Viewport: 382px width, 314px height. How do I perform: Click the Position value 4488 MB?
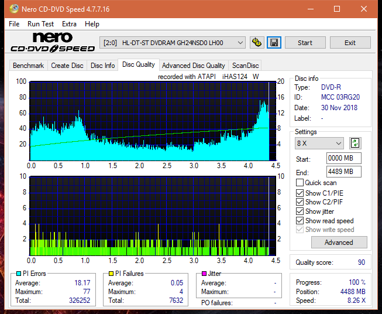click(x=353, y=292)
